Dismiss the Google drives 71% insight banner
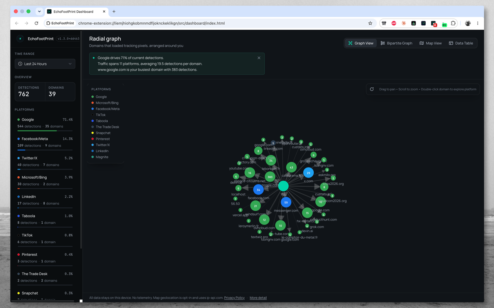 tap(259, 58)
